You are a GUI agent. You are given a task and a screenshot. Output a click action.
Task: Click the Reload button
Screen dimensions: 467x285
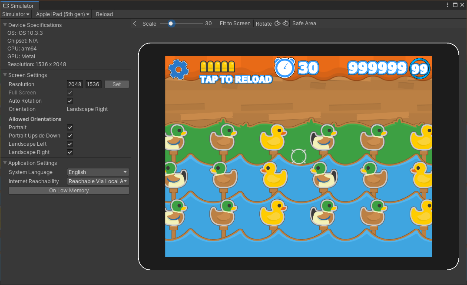point(104,14)
